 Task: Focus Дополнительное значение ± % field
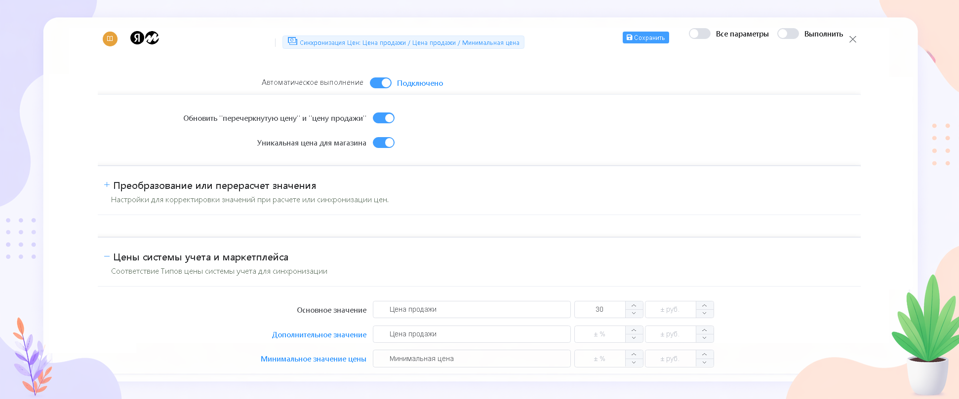(x=599, y=334)
